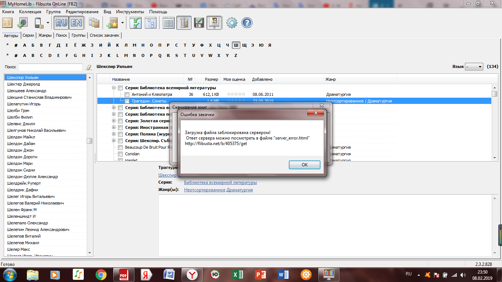This screenshot has width=502, height=282.
Task: Switch to the Серии tab
Action: (28, 35)
